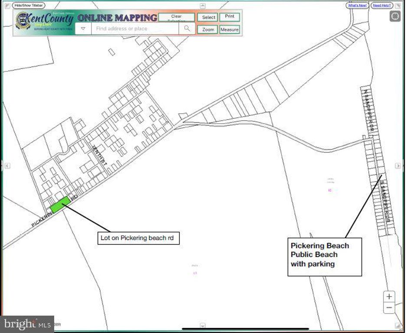406x333 pixels.
Task: Activate the Select tool button
Action: pyautogui.click(x=208, y=17)
